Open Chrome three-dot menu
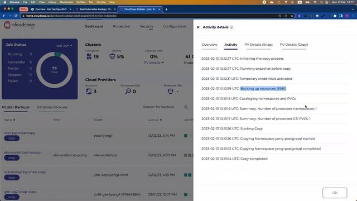Screen dimensions: 357x201 pyautogui.click(x=353, y=16)
